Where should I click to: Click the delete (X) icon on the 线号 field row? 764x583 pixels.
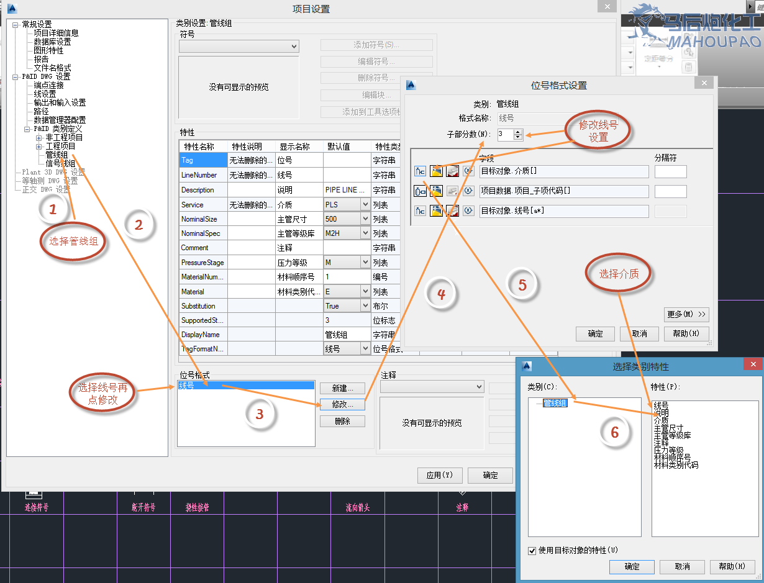(x=468, y=210)
